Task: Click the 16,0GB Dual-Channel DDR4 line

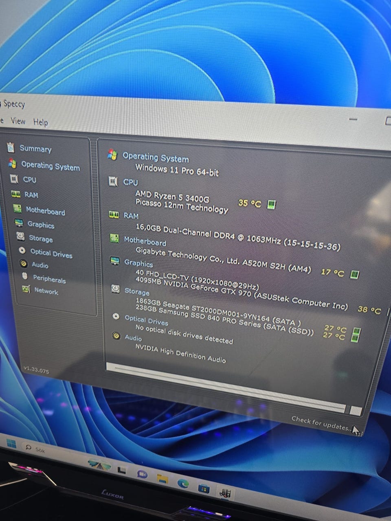Action: 238,236
